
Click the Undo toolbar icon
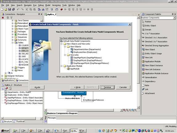(x=18, y=9)
